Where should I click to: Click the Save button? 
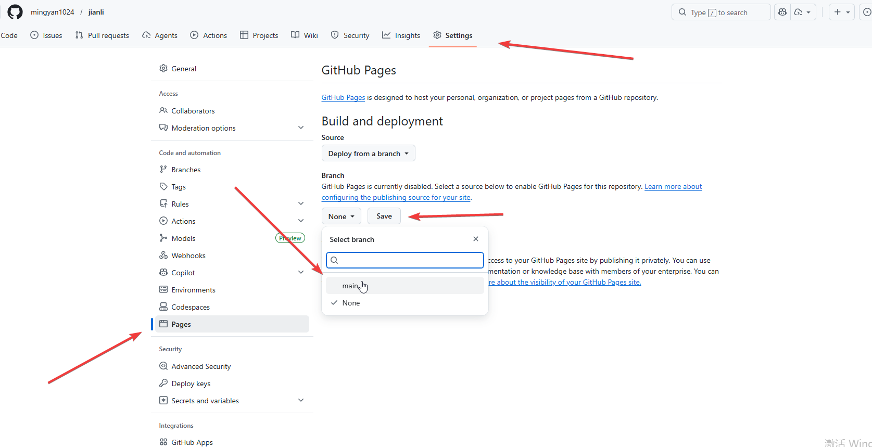point(384,216)
